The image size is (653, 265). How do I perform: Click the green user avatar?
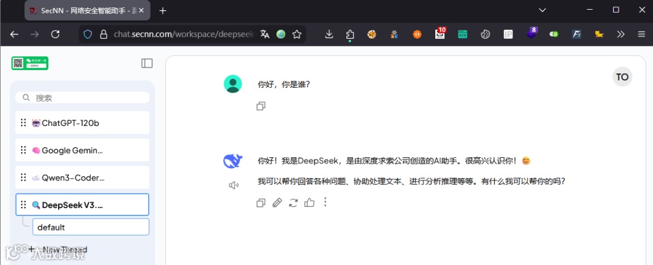click(233, 83)
